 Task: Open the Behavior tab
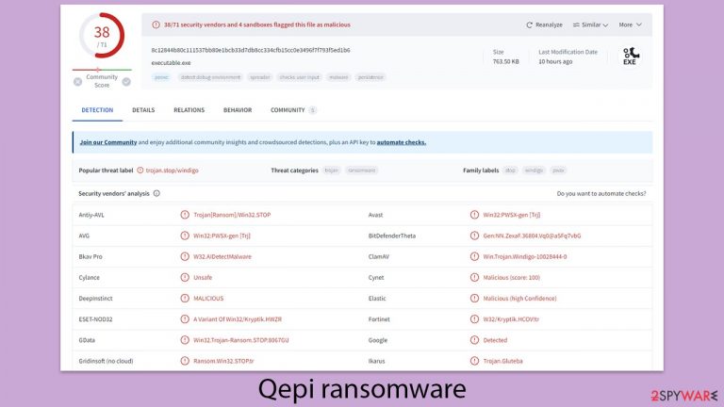click(x=238, y=110)
